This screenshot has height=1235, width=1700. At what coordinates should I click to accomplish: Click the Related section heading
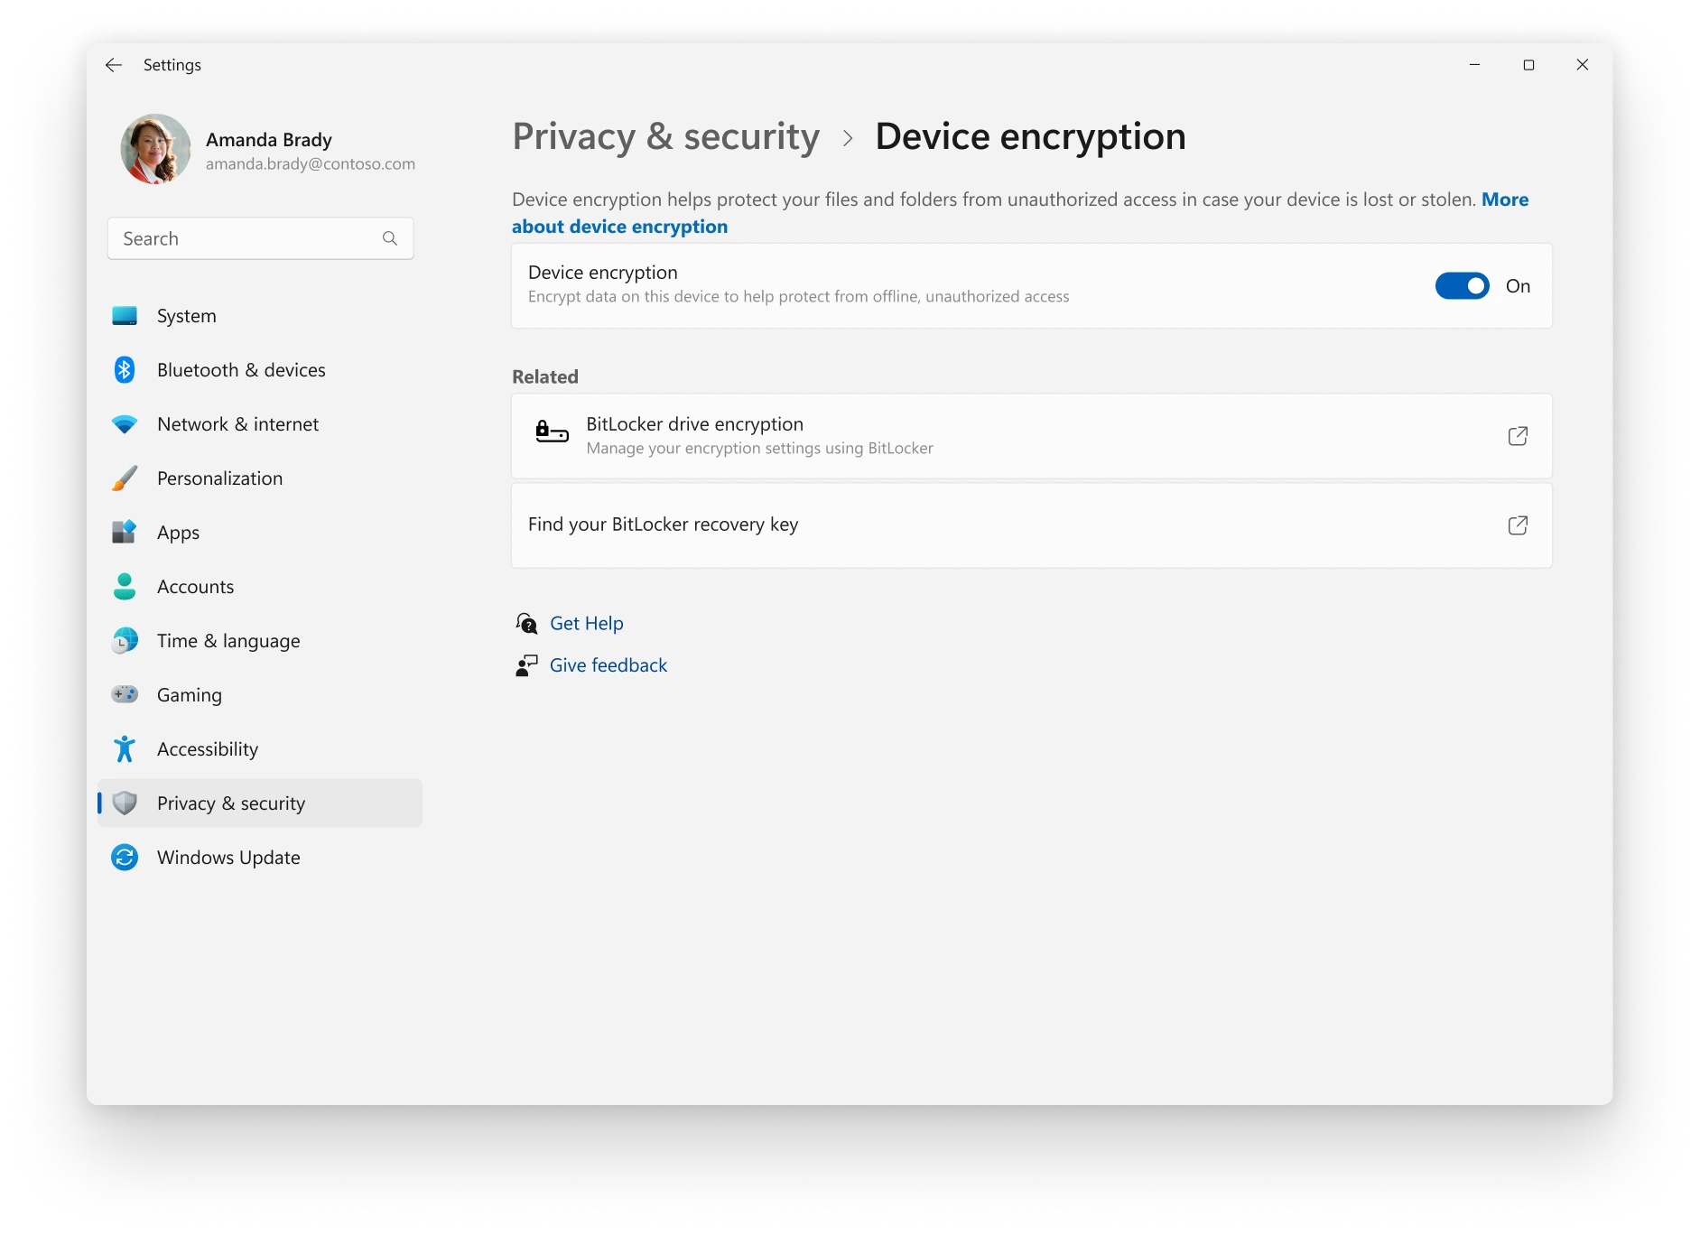pyautogui.click(x=545, y=377)
